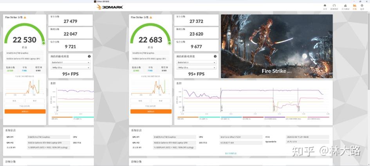Open the Battlefield V dropdown below the 9 677 score

[x=197, y=62]
